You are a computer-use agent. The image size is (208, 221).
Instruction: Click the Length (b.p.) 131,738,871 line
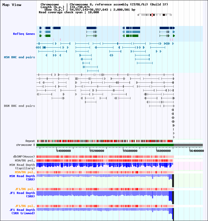coord(65,7)
